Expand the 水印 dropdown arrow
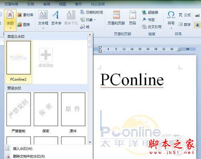This screenshot has height=159, width=201. pyautogui.click(x=10, y=29)
